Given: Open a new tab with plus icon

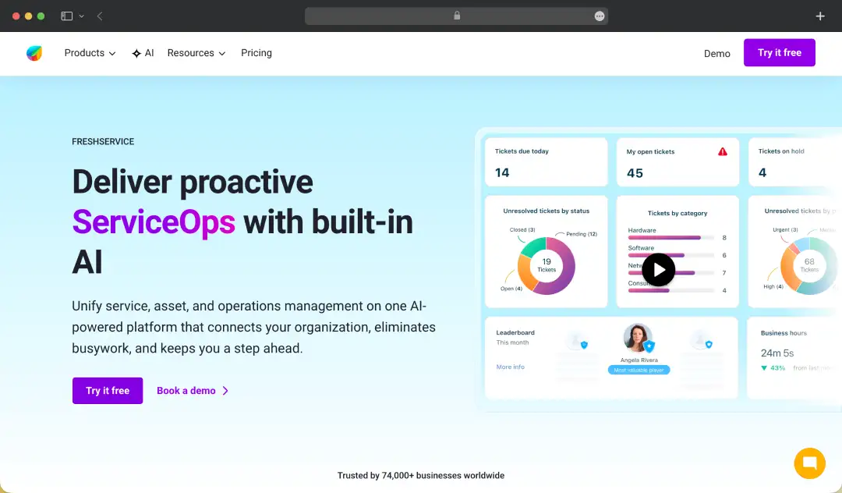Looking at the screenshot, I should click(820, 16).
